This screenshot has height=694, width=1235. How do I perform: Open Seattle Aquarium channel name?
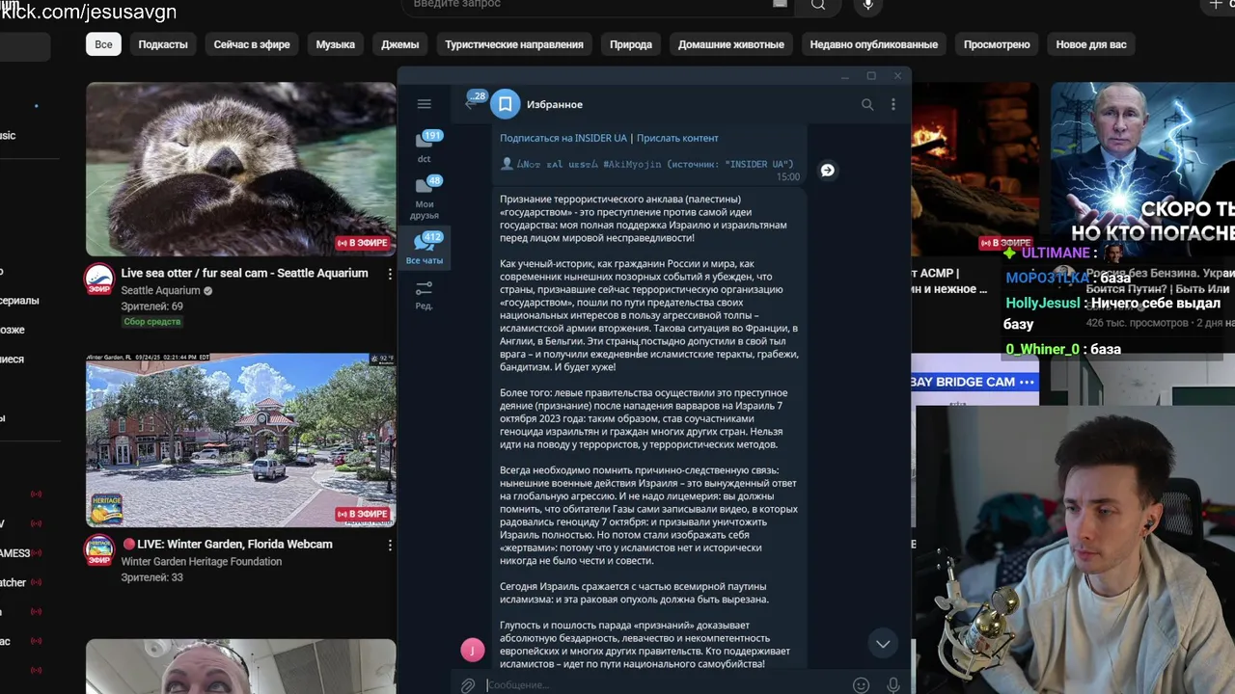[160, 290]
